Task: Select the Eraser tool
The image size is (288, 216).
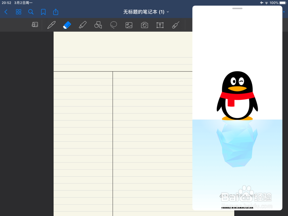Action: (67, 25)
